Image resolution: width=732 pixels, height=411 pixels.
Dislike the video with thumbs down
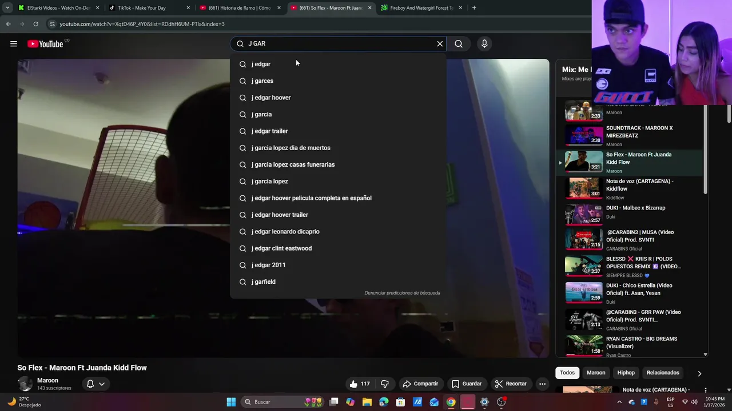(384, 384)
